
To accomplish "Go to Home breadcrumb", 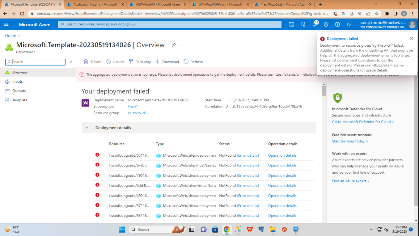I will pyautogui.click(x=11, y=36).
